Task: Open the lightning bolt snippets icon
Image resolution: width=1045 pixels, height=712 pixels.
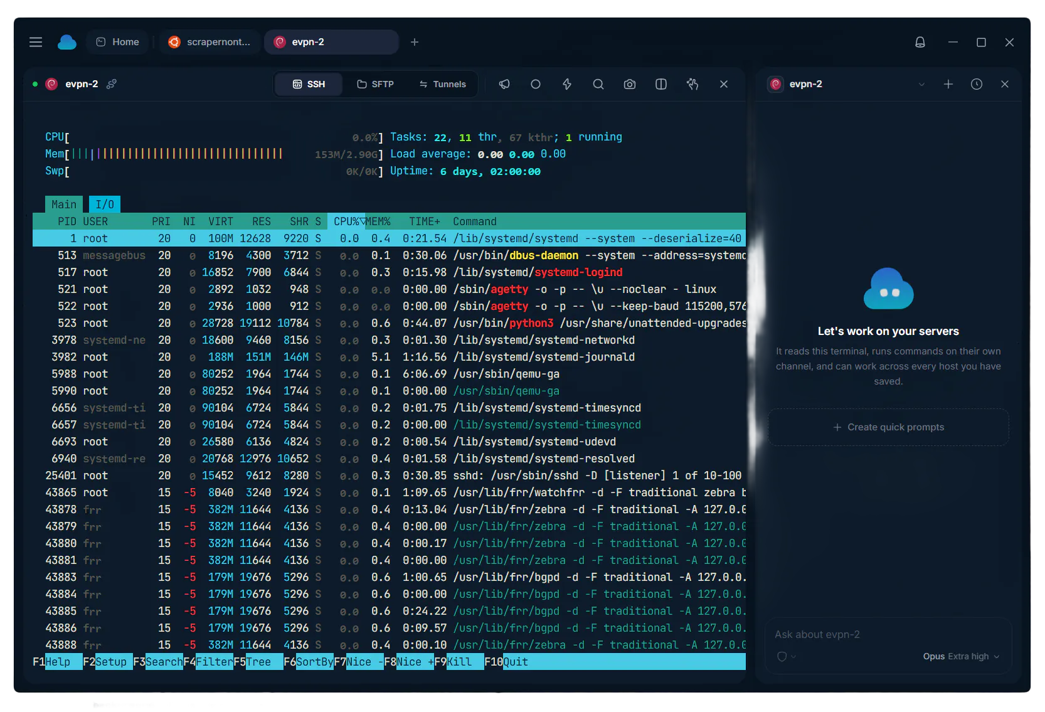Action: (x=567, y=84)
